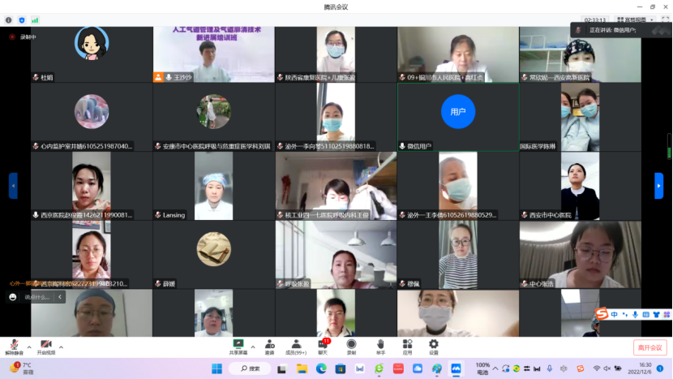
Task: Expand share screen options arrow
Action: point(252,347)
